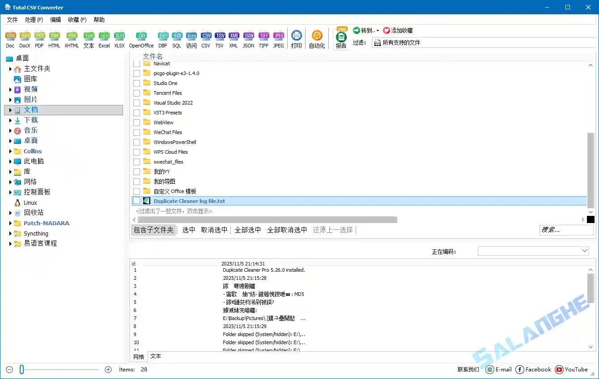Image resolution: width=599 pixels, height=379 pixels.
Task: Switch to the 文本 tab
Action: pyautogui.click(x=155, y=356)
